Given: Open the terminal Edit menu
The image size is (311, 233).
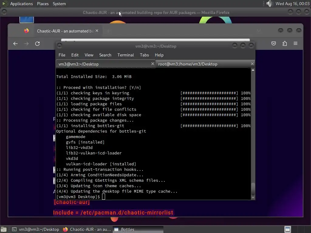Looking at the screenshot, I should point(75,55).
